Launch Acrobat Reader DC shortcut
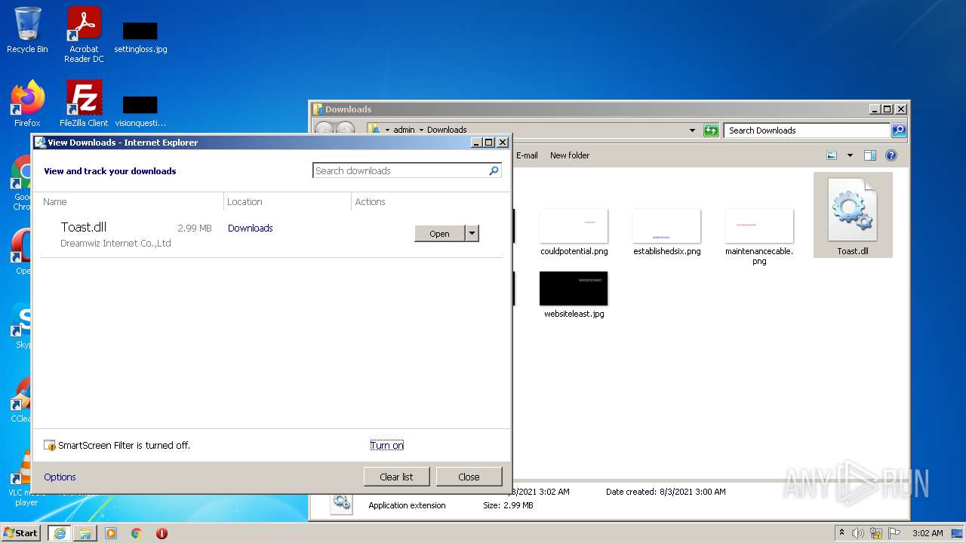 pos(84,34)
